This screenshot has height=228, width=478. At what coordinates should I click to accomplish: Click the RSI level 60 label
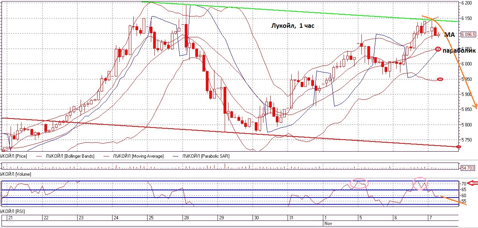[464, 196]
